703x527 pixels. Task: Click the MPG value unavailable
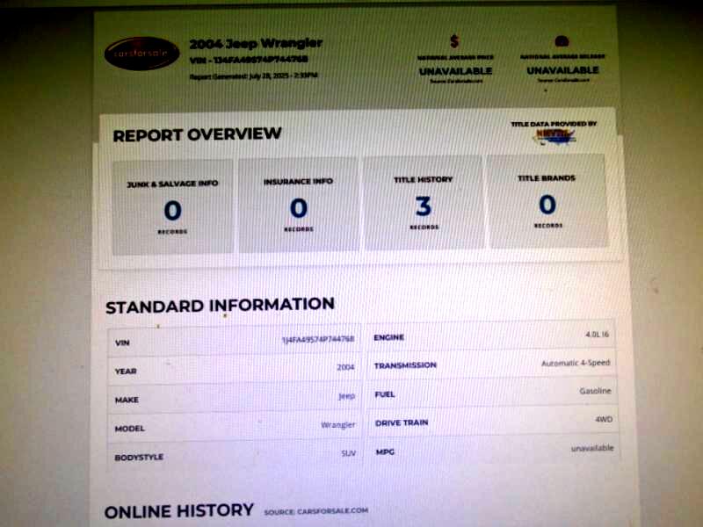(x=592, y=448)
